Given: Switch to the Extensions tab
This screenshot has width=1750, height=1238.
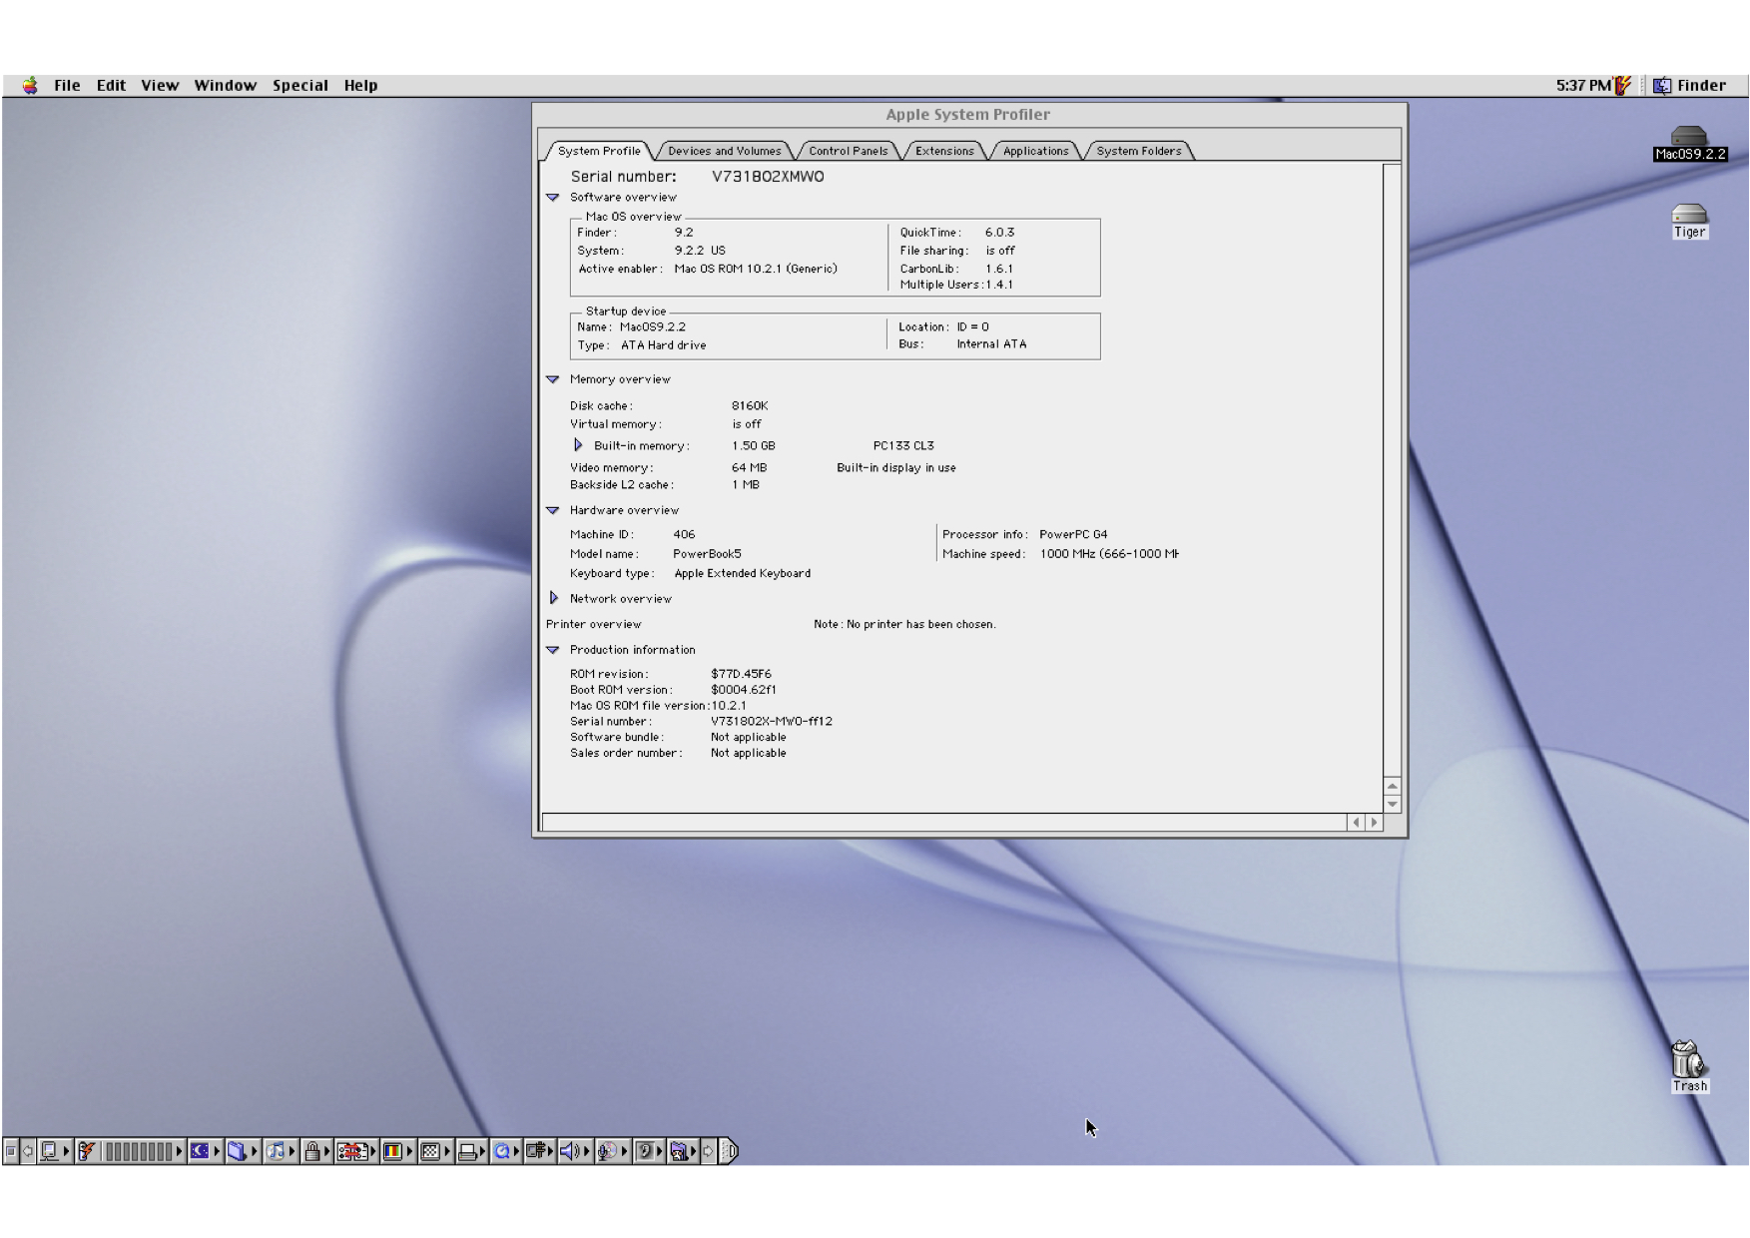Looking at the screenshot, I should (x=944, y=151).
